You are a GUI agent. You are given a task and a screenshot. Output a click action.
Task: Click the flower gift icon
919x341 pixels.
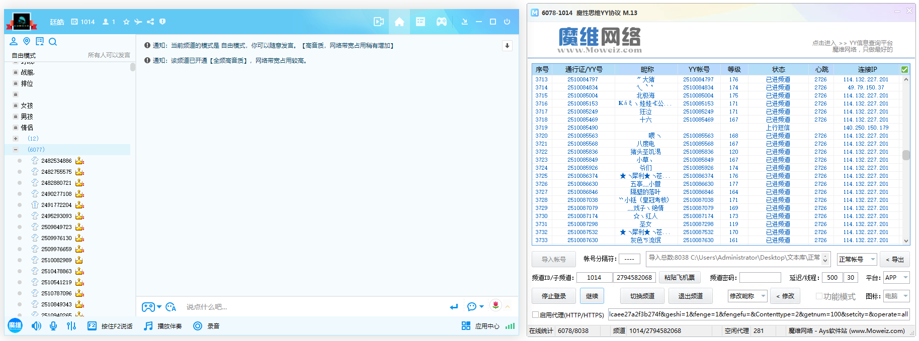tap(496, 305)
